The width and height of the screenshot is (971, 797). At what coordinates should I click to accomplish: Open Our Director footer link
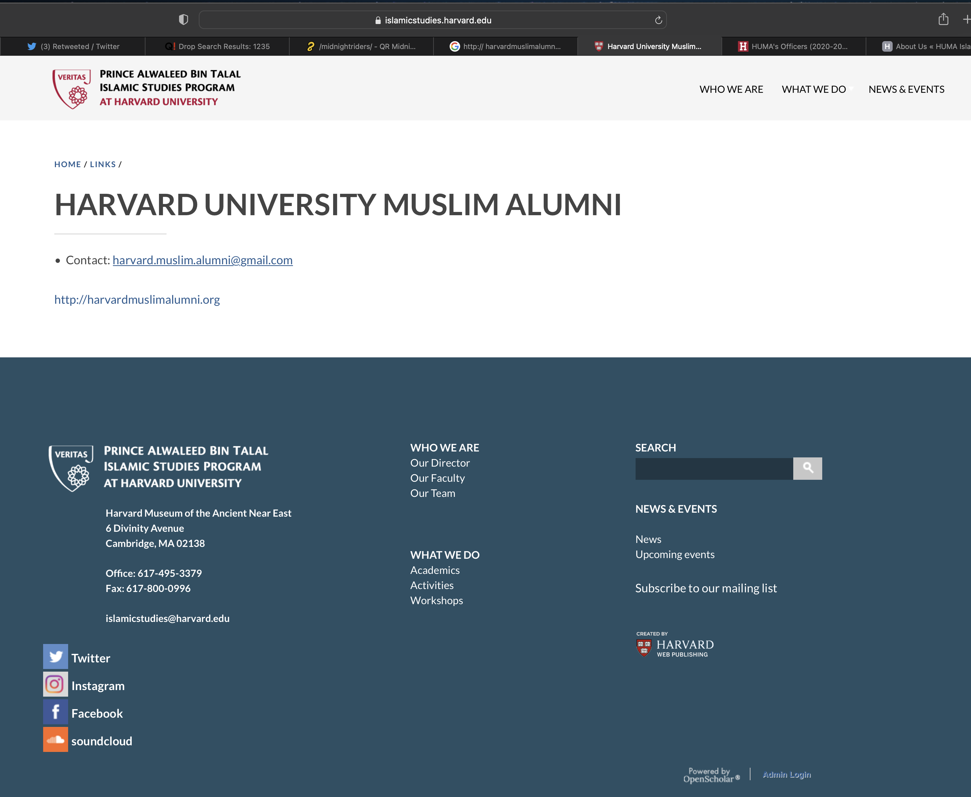440,463
